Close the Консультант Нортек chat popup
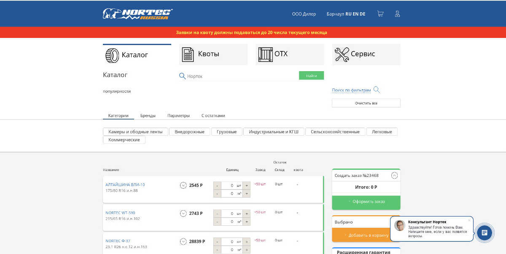 pos(469,220)
